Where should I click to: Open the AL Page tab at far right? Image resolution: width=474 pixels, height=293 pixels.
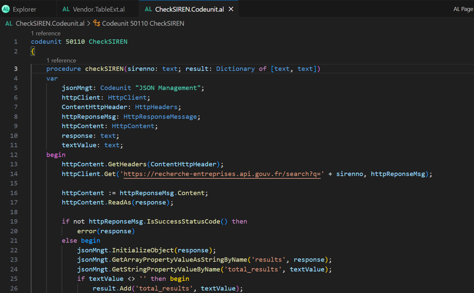tap(463, 9)
